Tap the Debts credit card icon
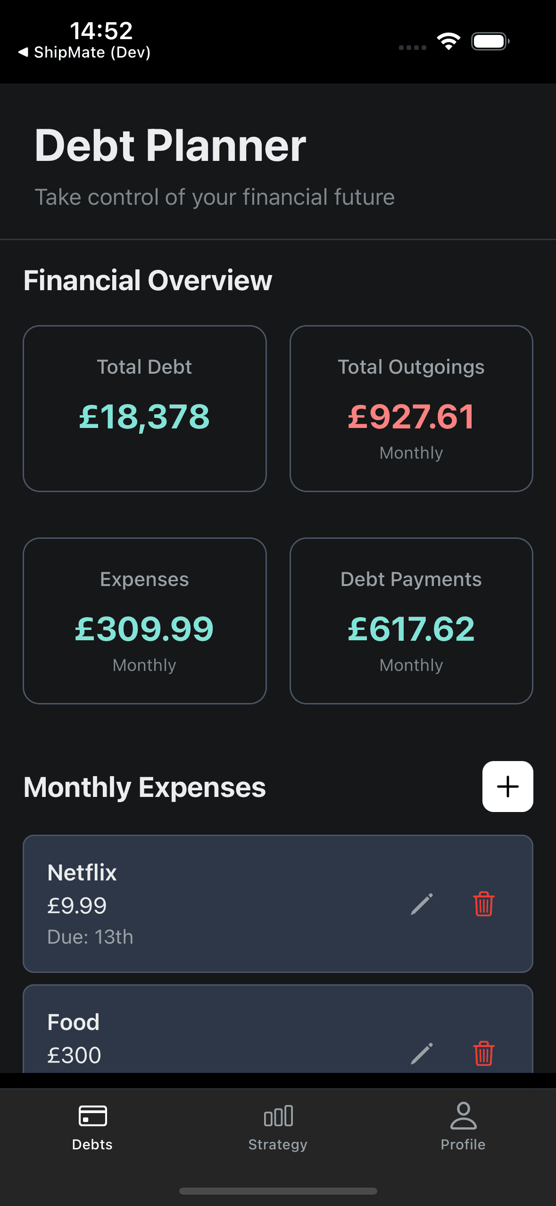This screenshot has height=1206, width=556. 92,1115
